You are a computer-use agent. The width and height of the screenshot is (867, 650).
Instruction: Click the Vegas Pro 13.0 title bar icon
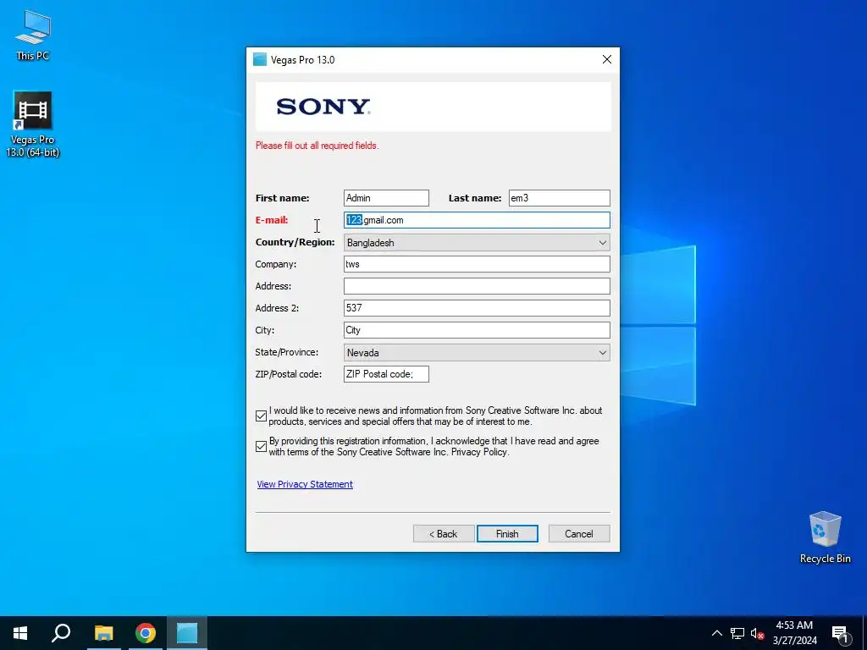260,60
